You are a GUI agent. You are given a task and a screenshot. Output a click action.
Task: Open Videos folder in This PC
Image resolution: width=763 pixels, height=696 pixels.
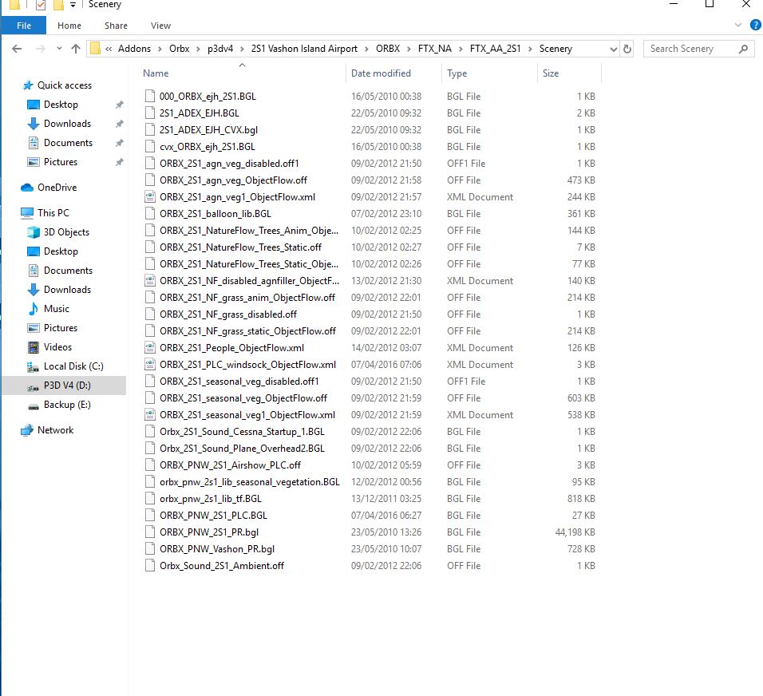point(57,347)
